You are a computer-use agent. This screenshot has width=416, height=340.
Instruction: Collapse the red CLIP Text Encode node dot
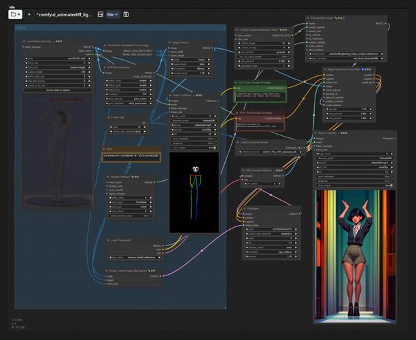pyautogui.click(x=237, y=113)
